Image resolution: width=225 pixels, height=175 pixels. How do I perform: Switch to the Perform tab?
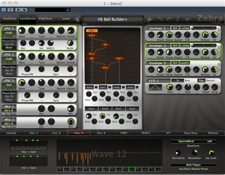9,18
